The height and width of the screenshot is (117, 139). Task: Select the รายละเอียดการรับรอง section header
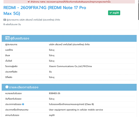69,87
